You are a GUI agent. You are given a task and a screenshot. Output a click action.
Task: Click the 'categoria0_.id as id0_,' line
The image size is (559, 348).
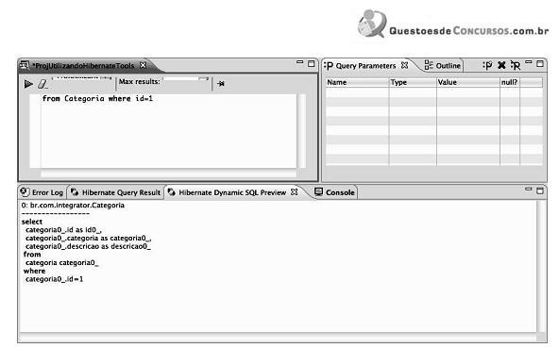63,230
